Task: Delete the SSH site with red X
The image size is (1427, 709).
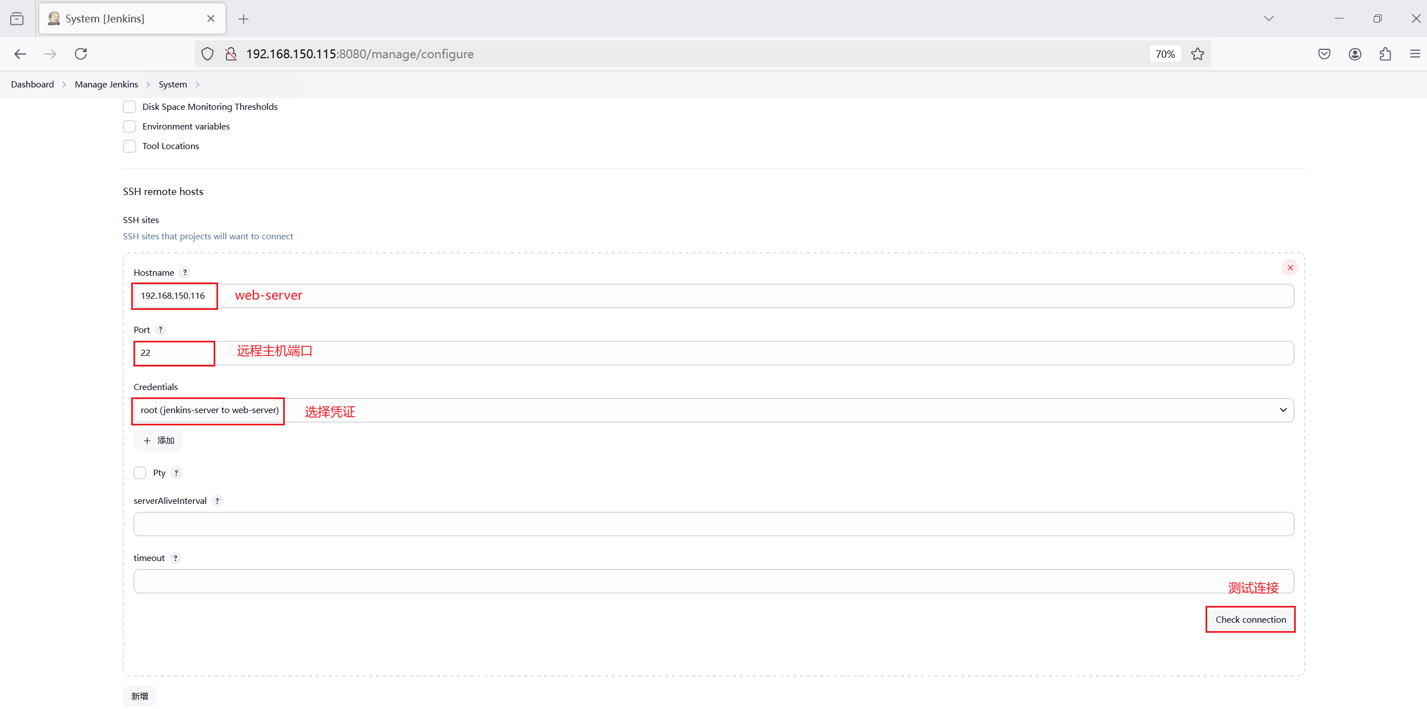Action: [x=1290, y=268]
